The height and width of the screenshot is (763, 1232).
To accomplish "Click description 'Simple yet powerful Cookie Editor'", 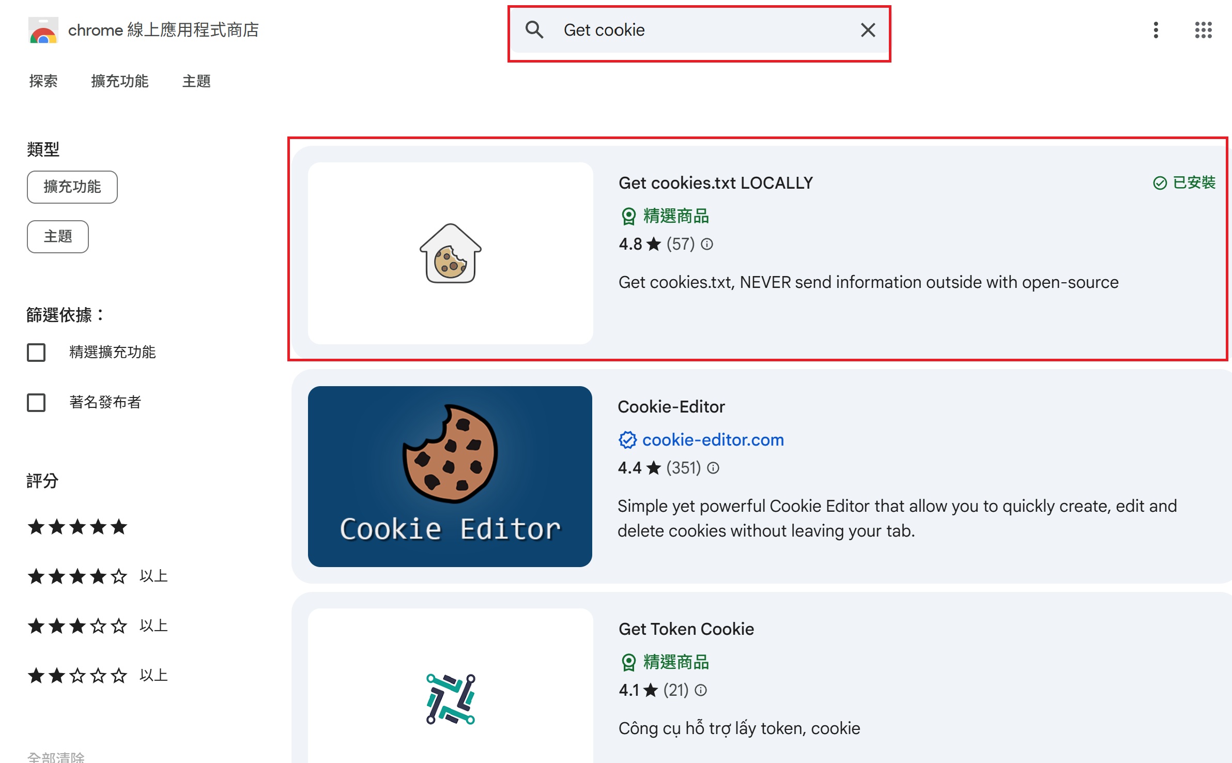I will coord(897,518).
